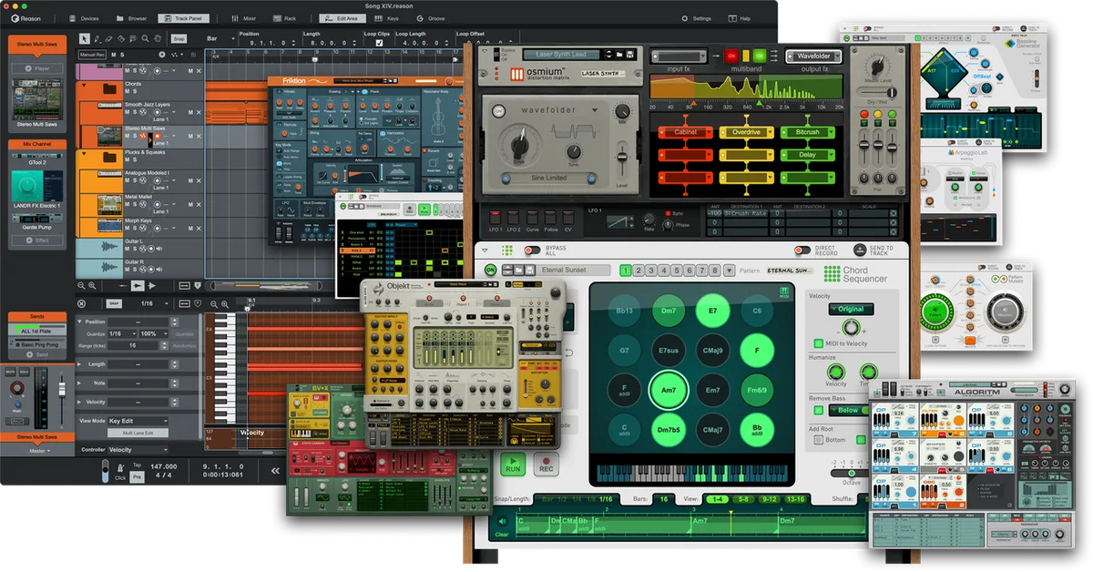This screenshot has width=1093, height=572.
Task: Collapse the Plucks & Squeaks folder
Action: click(83, 153)
